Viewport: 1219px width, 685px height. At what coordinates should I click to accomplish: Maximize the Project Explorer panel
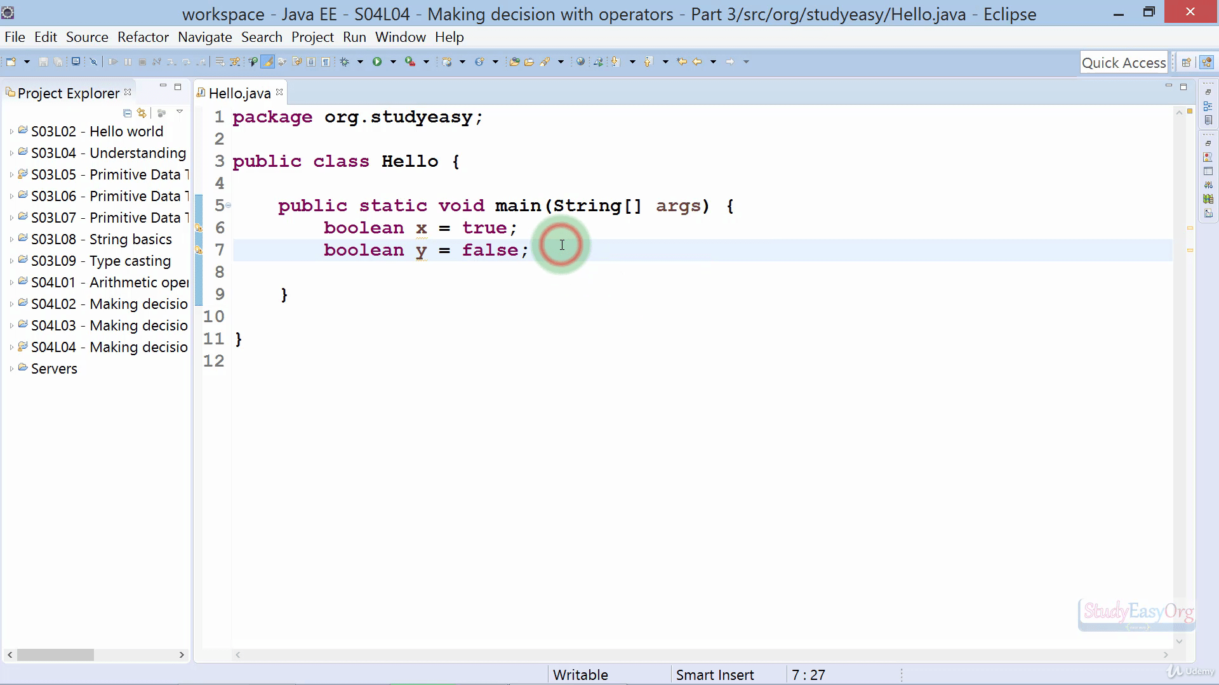[x=178, y=86]
